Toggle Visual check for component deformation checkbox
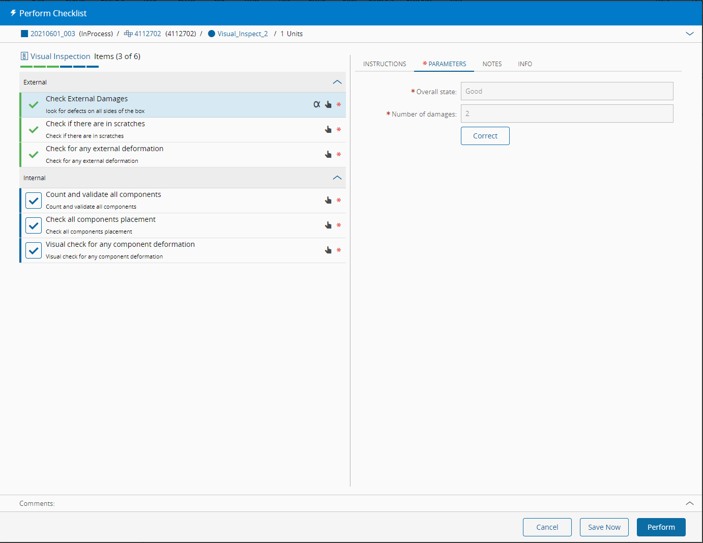 point(34,250)
